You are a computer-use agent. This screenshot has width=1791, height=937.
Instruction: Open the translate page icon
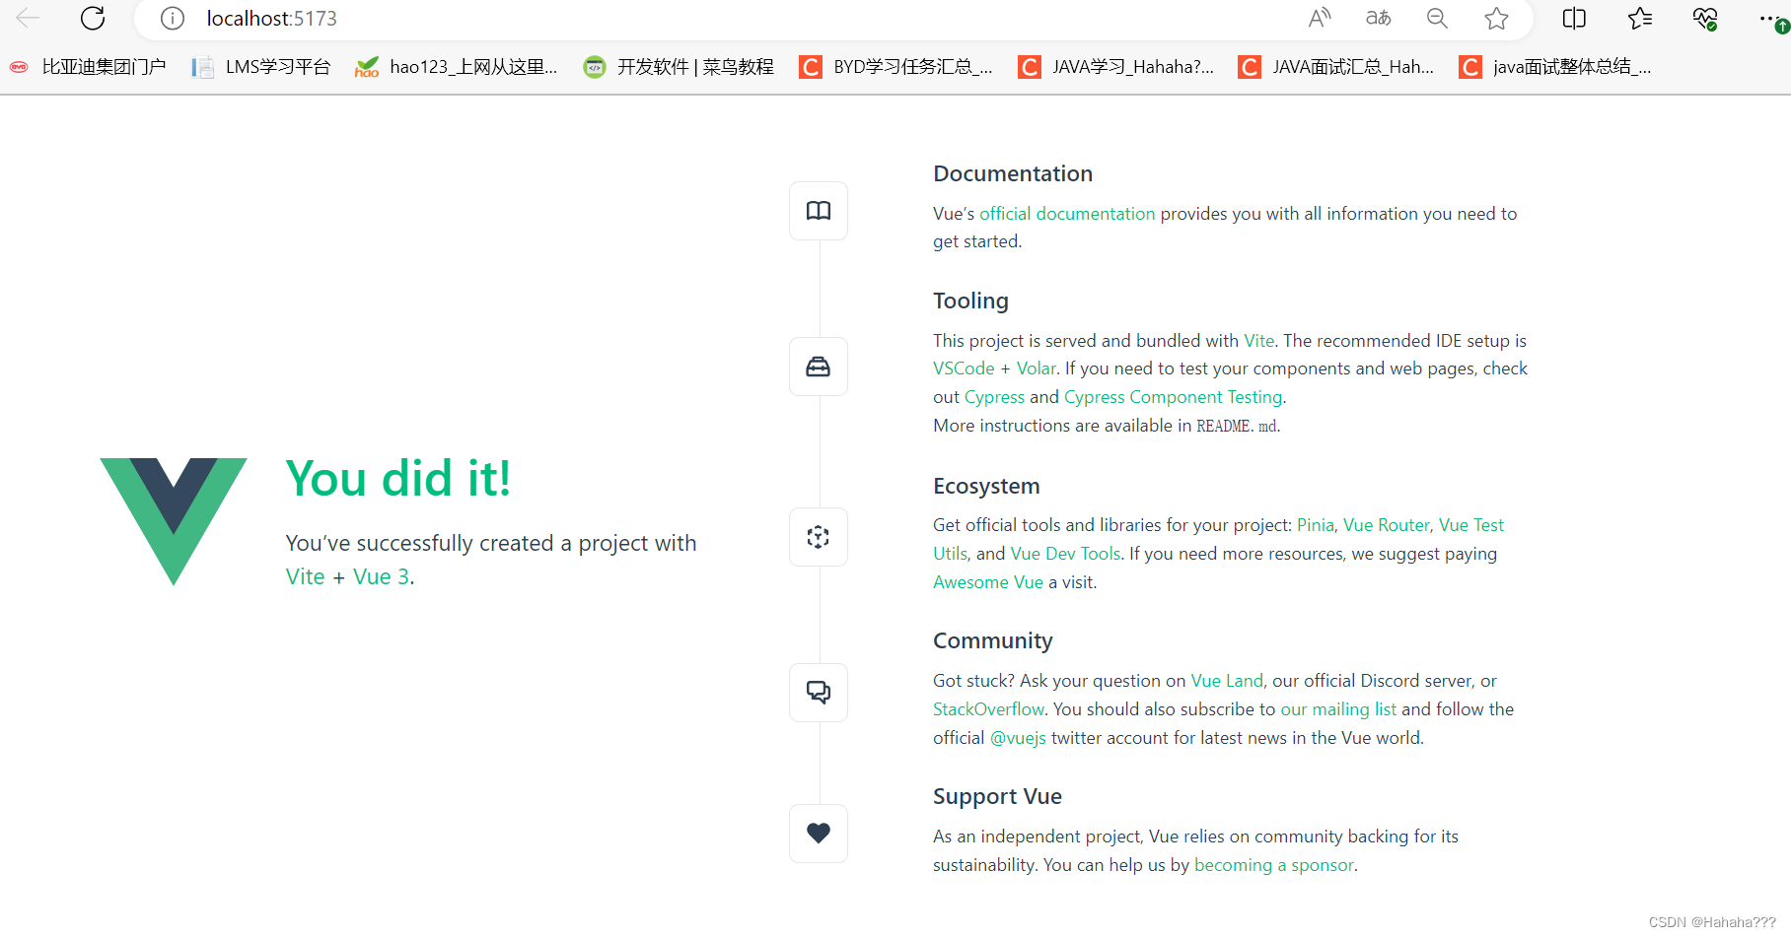pos(1379,18)
